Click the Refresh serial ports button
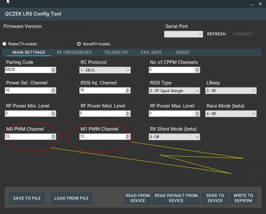 pyautogui.click(x=216, y=34)
